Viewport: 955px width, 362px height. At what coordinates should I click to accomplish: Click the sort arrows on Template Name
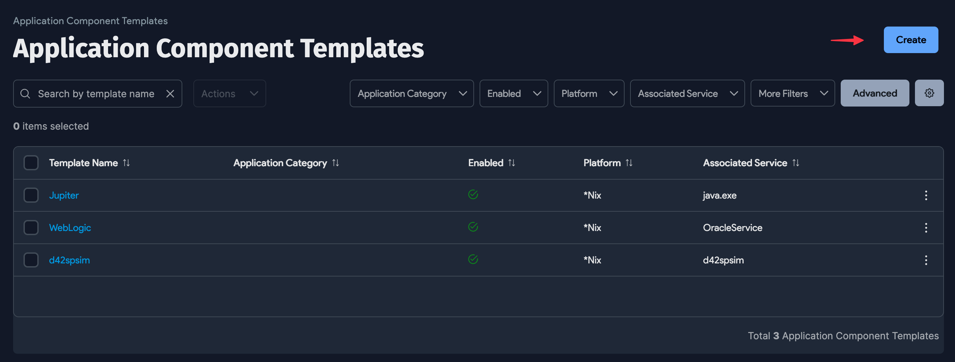[126, 162]
